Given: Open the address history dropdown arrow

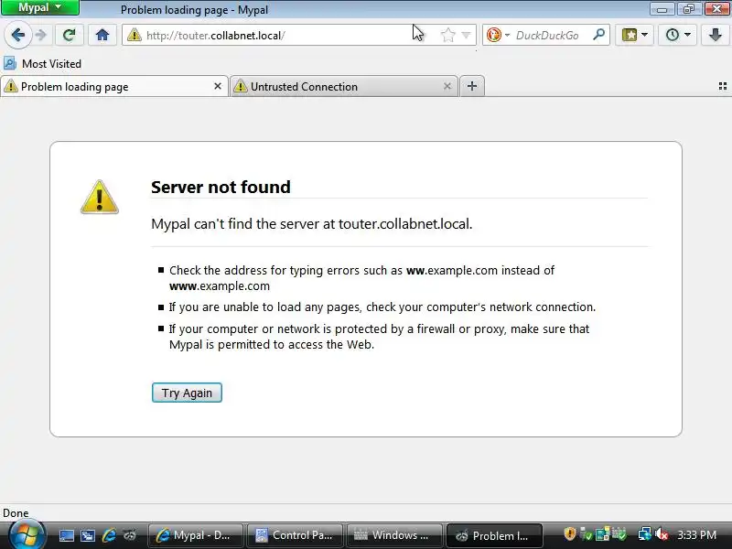Looking at the screenshot, I should point(466,35).
